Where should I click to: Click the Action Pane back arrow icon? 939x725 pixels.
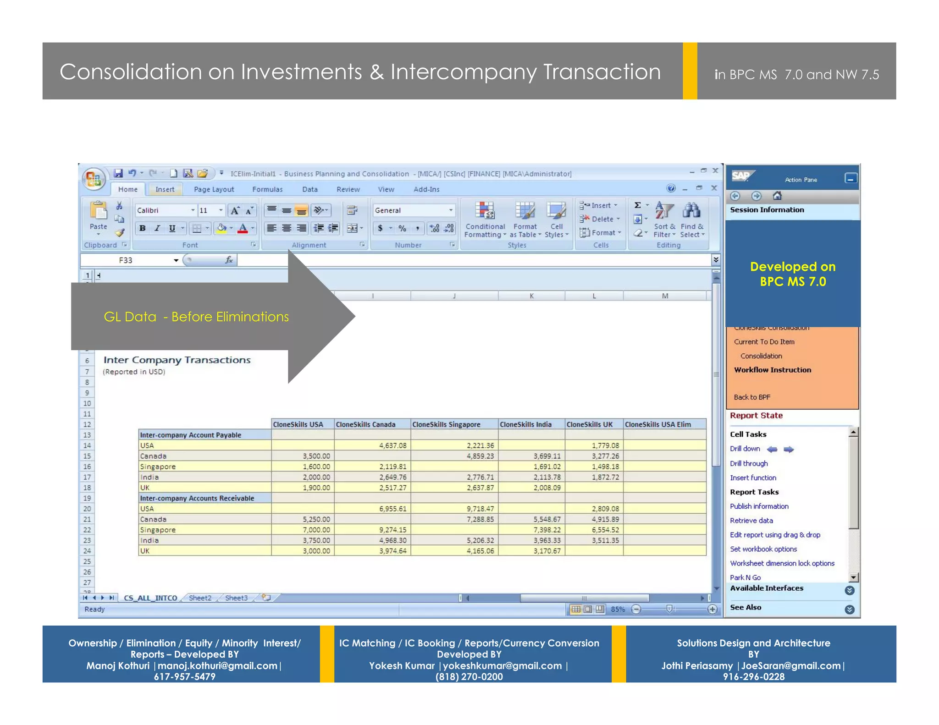tap(735, 196)
